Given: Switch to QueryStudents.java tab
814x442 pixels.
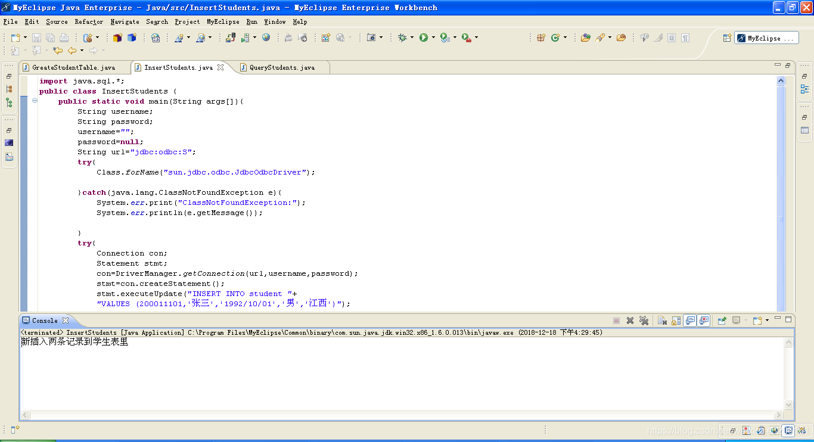Looking at the screenshot, I should [282, 67].
